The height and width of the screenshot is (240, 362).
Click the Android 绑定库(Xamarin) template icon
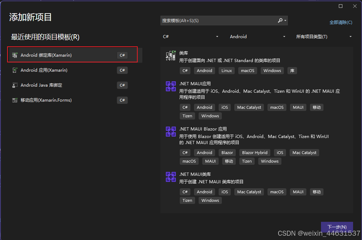[15, 55]
